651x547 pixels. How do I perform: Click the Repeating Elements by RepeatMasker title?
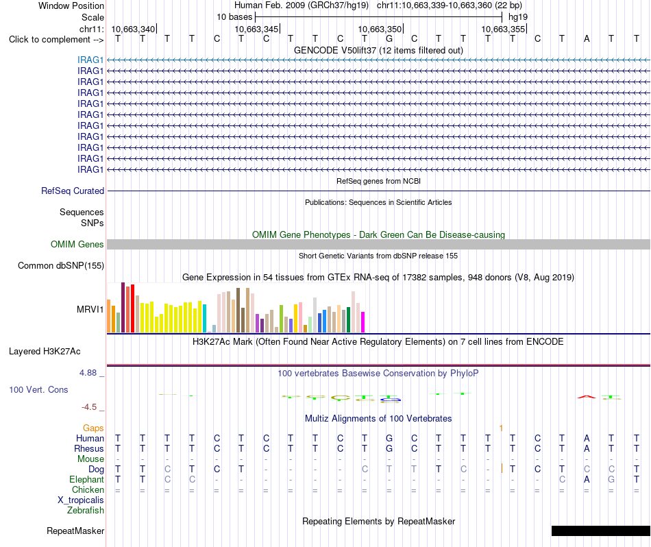[x=379, y=521]
